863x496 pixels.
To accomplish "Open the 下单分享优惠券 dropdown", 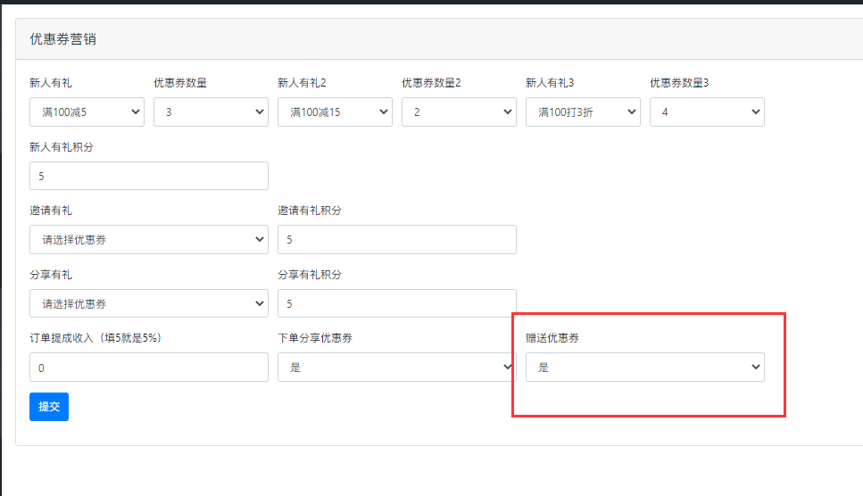I will tap(397, 368).
